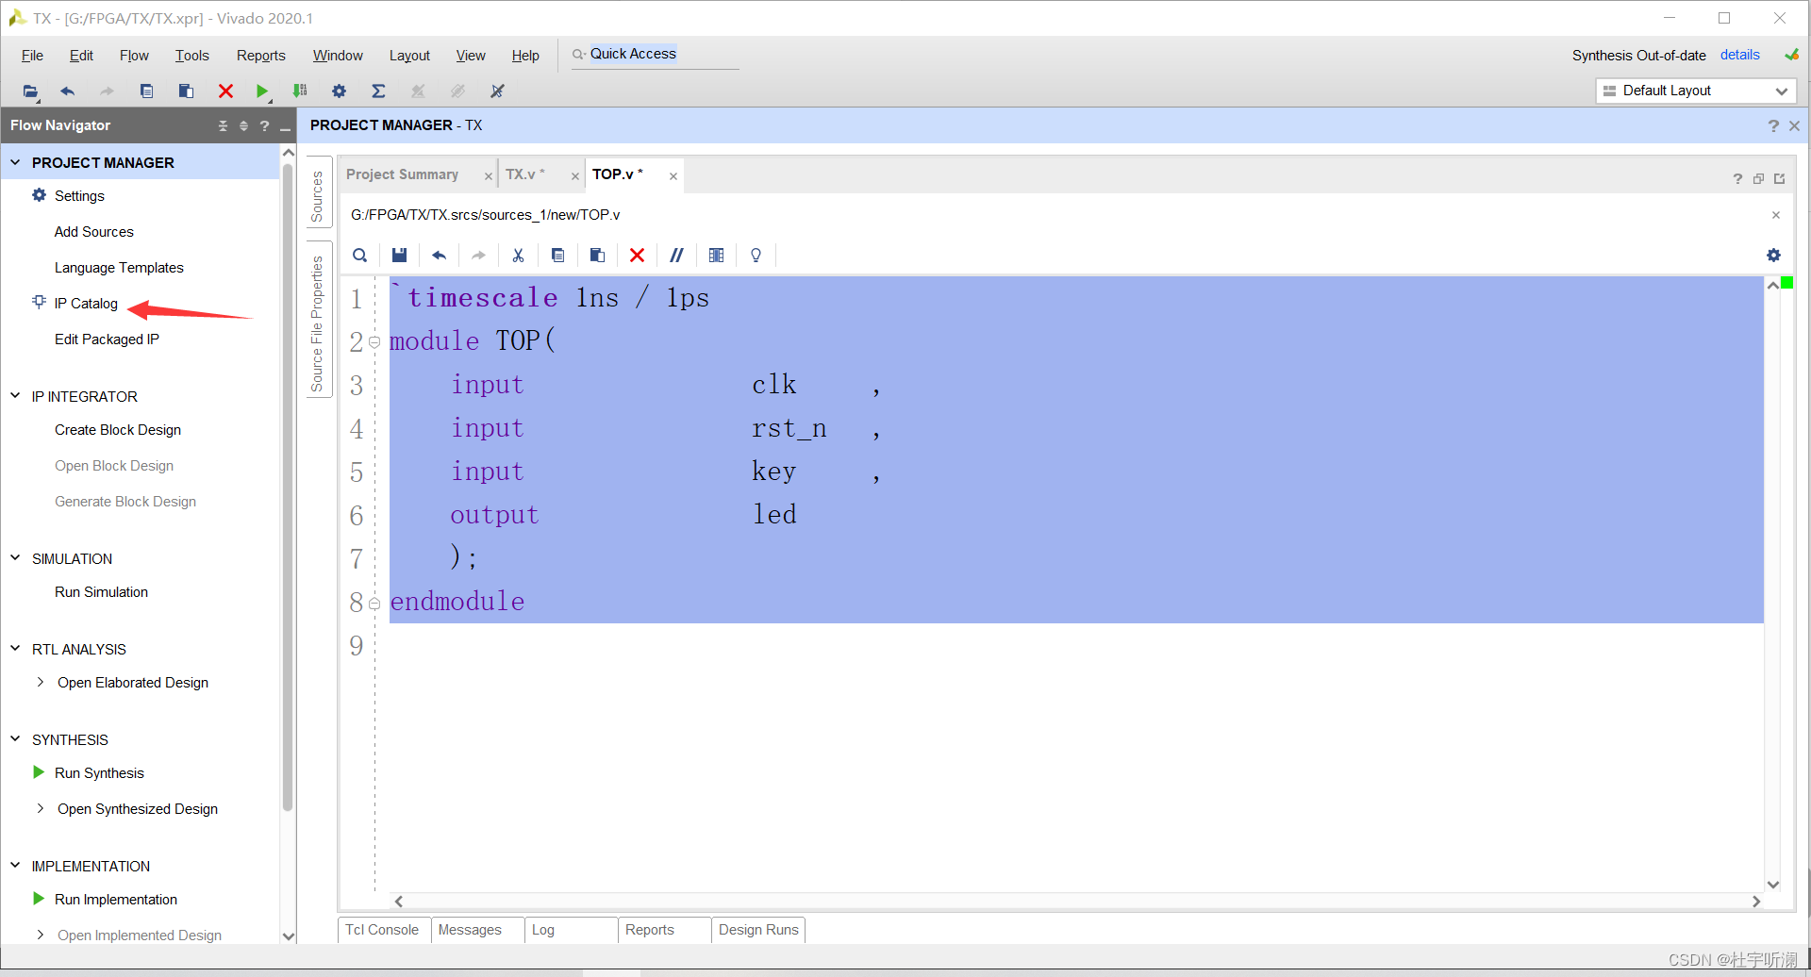Click Create Block Design
This screenshot has height=977, width=1811.
pos(118,430)
